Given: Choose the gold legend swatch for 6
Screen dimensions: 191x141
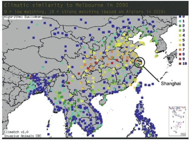Looking at the screenshot, I should pyautogui.click(x=179, y=45).
